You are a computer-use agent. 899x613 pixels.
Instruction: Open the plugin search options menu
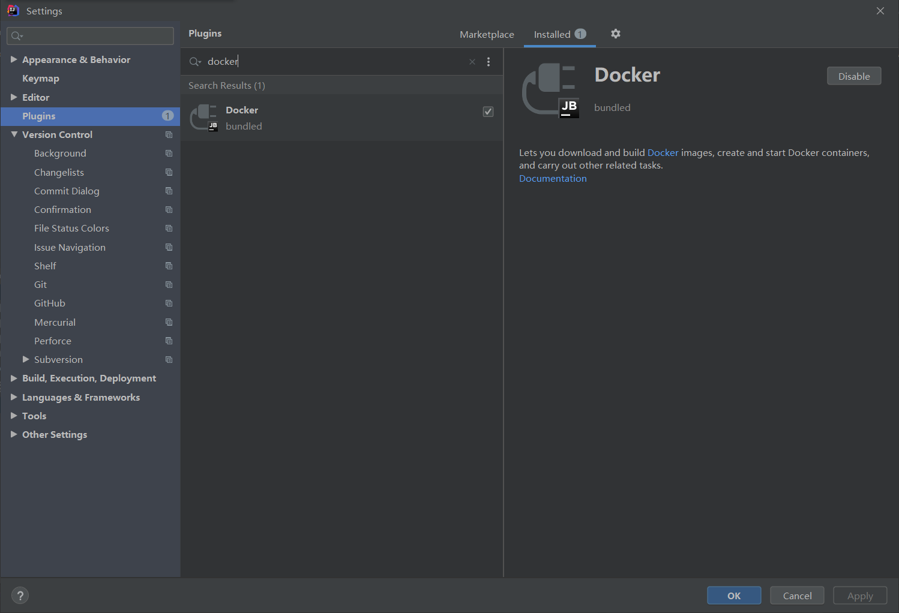(x=489, y=62)
